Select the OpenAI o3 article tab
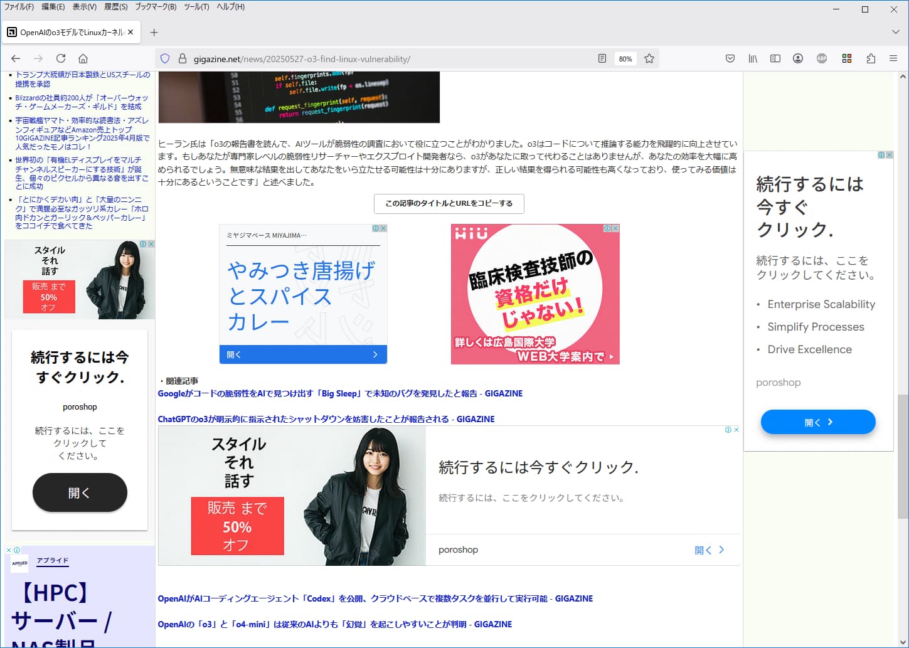Screen dimensions: 909x648 coord(70,32)
